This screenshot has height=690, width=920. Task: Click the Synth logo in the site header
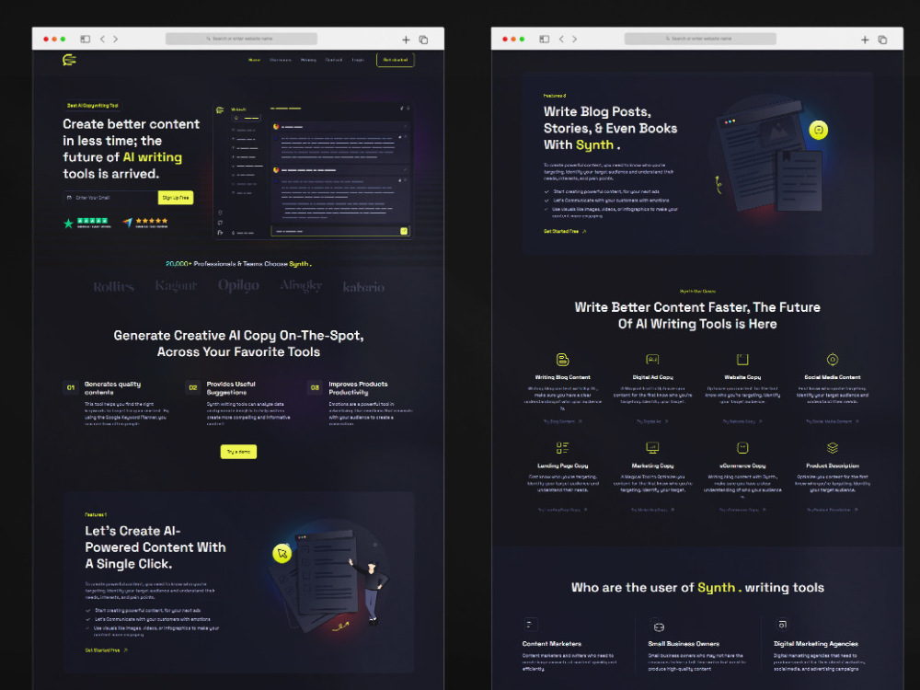click(69, 59)
